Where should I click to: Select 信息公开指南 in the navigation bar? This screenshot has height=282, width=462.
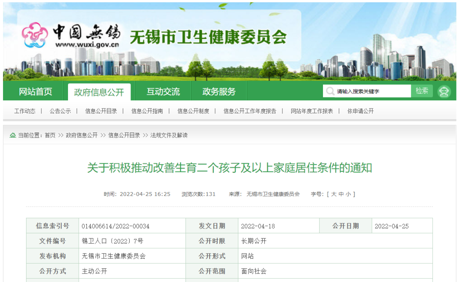click(146, 112)
